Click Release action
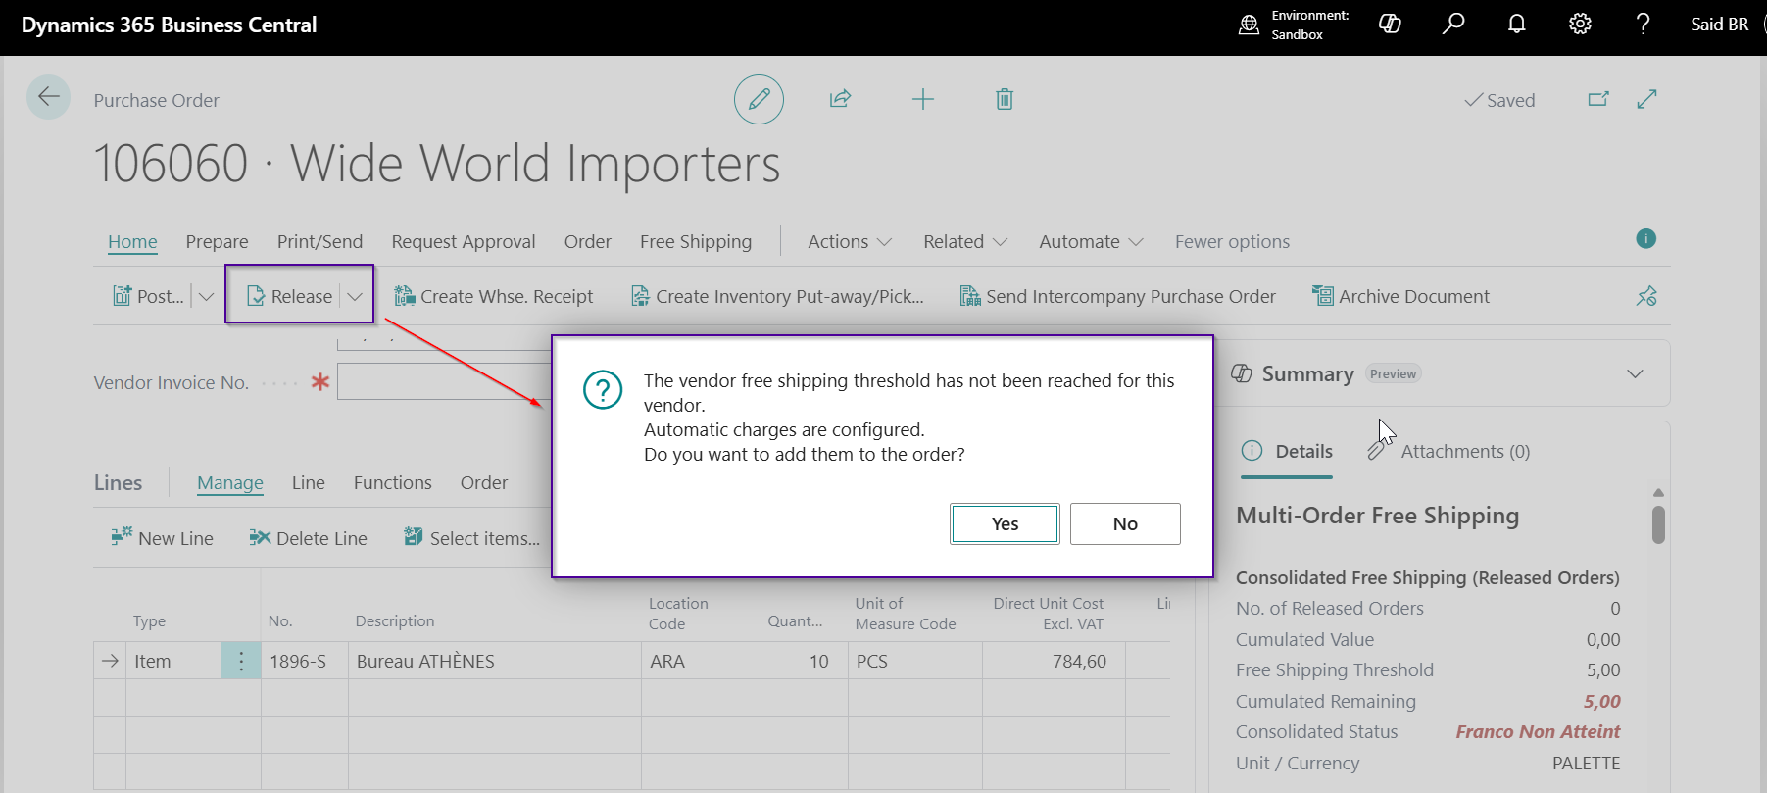Viewport: 1767px width, 793px height. tap(289, 296)
